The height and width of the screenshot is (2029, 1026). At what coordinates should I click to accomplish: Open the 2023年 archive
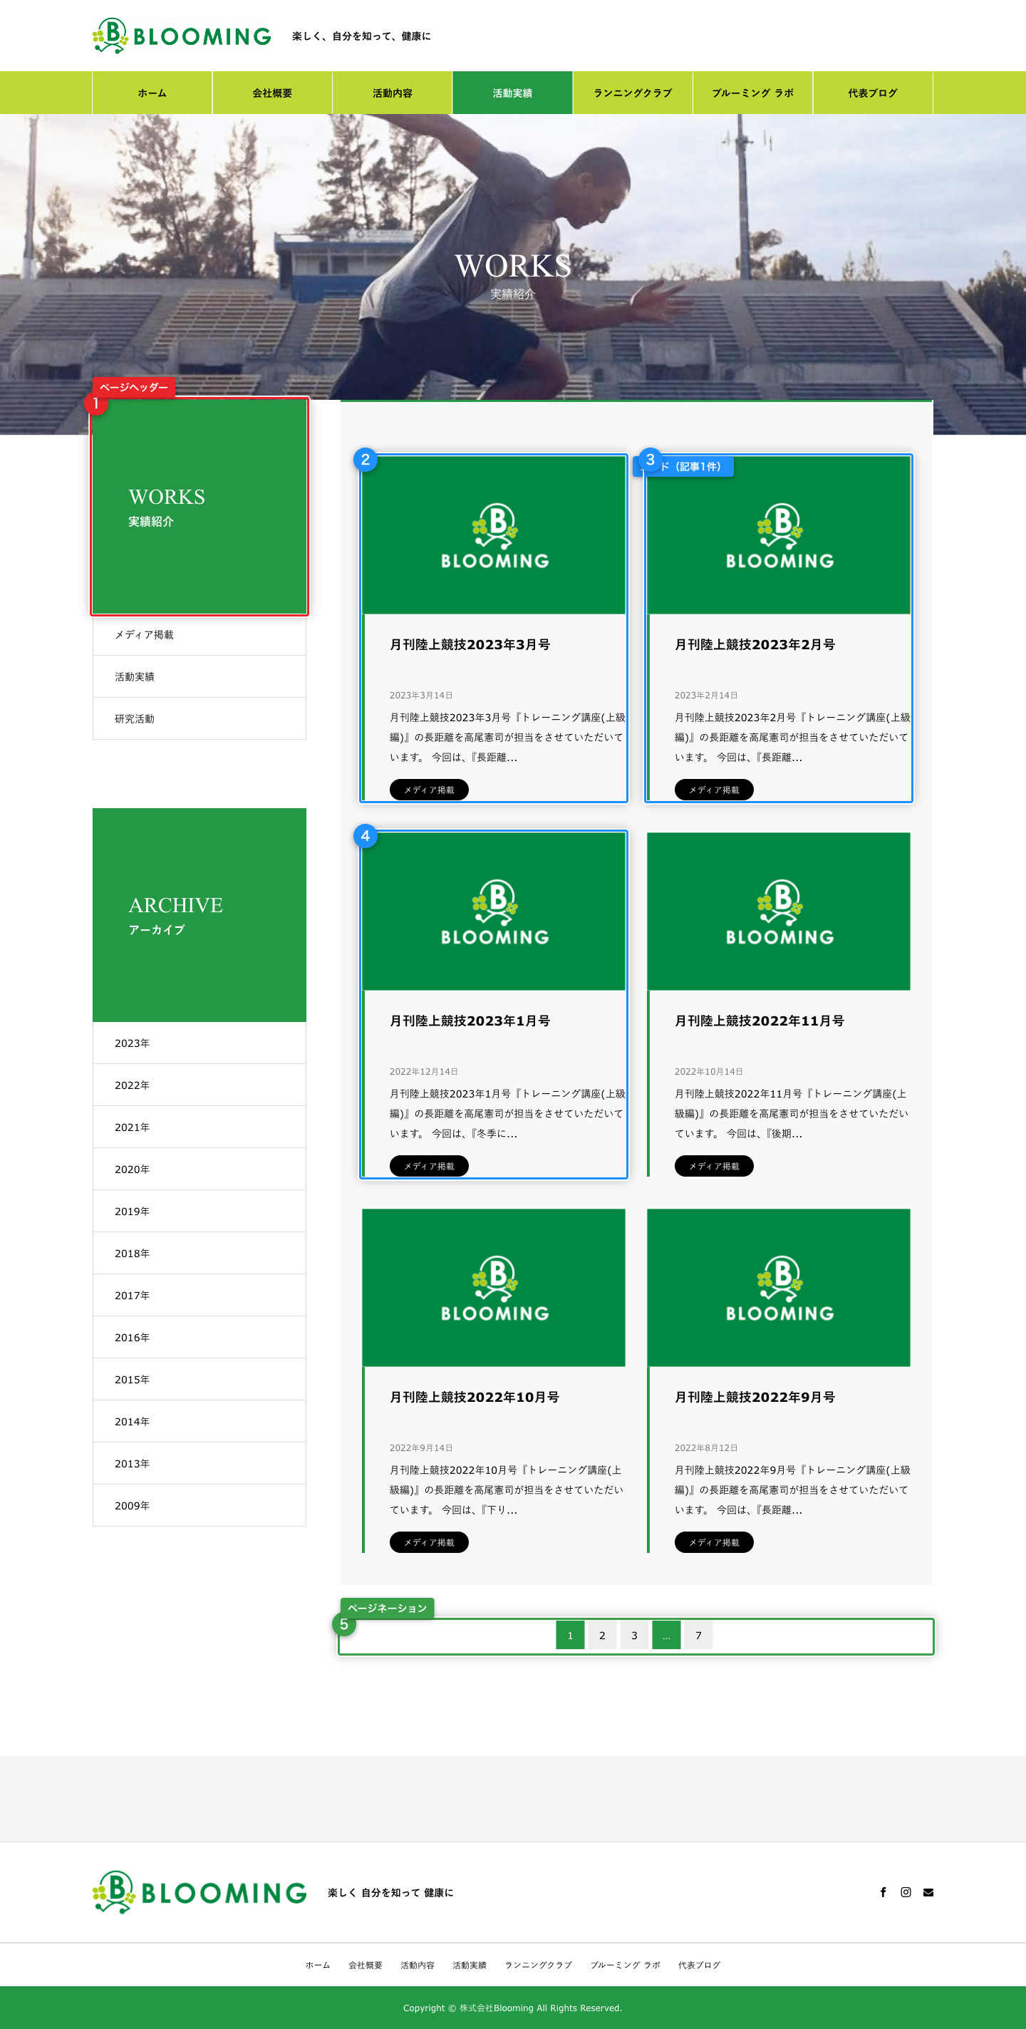[x=199, y=1043]
